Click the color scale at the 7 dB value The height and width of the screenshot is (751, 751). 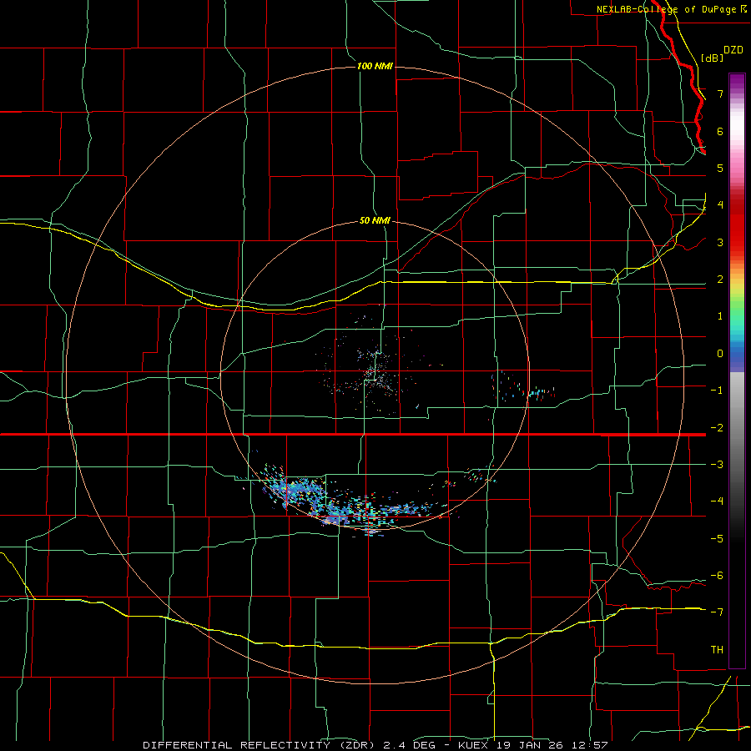(737, 93)
